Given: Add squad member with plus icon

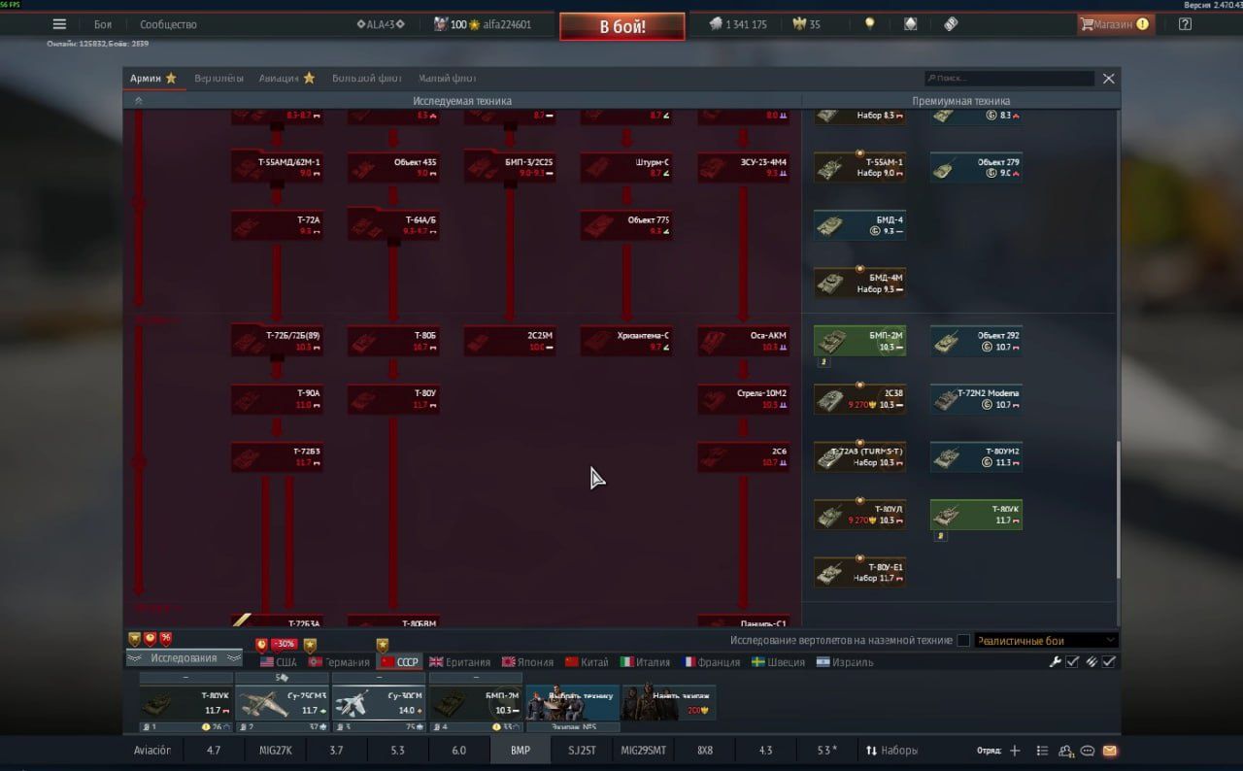Looking at the screenshot, I should click(x=1015, y=751).
